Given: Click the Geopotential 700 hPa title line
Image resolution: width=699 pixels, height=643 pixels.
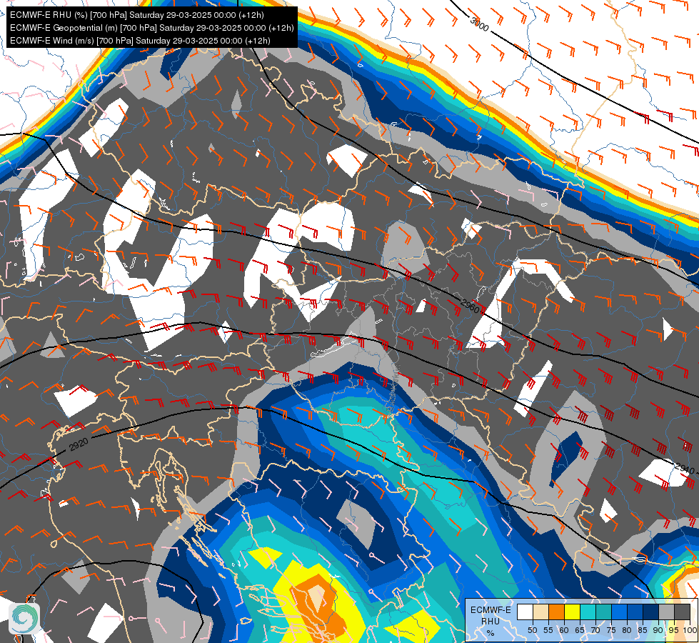Looking at the screenshot, I should (x=151, y=28).
